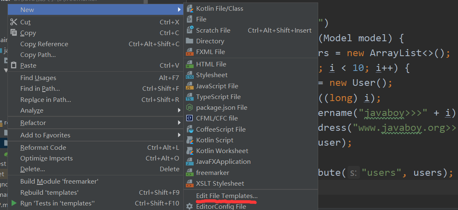
Task: Create new EditorConfig File
Action: point(251,207)
